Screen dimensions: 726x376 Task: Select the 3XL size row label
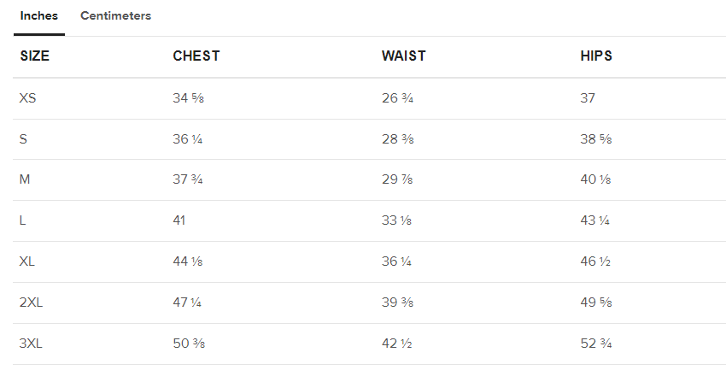pyautogui.click(x=31, y=344)
